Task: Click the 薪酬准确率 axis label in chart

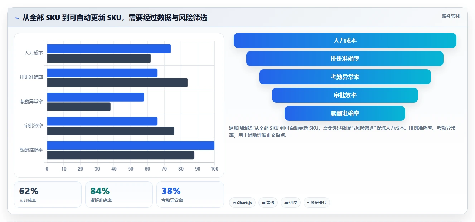Action: [x=31, y=150]
